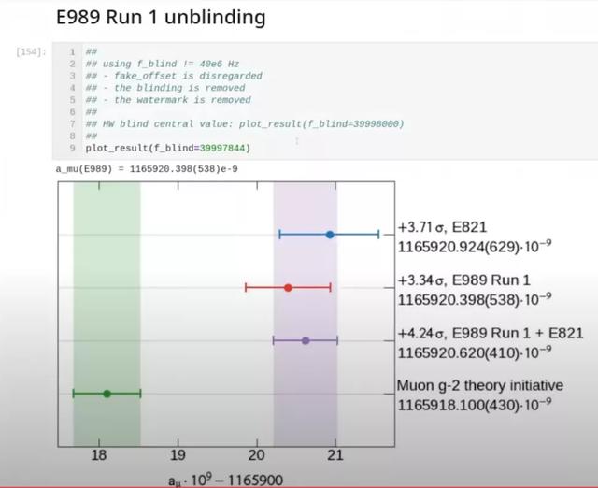Click the purple combined data point
598x488 pixels.
(x=306, y=340)
